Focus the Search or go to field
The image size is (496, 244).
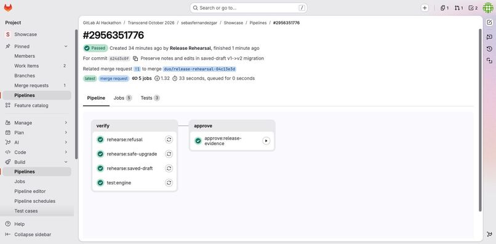click(x=249, y=8)
